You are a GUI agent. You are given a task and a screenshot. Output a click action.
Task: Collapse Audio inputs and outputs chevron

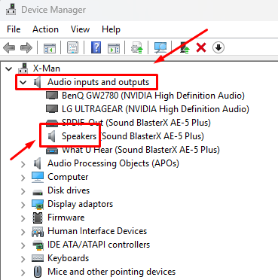(23, 82)
